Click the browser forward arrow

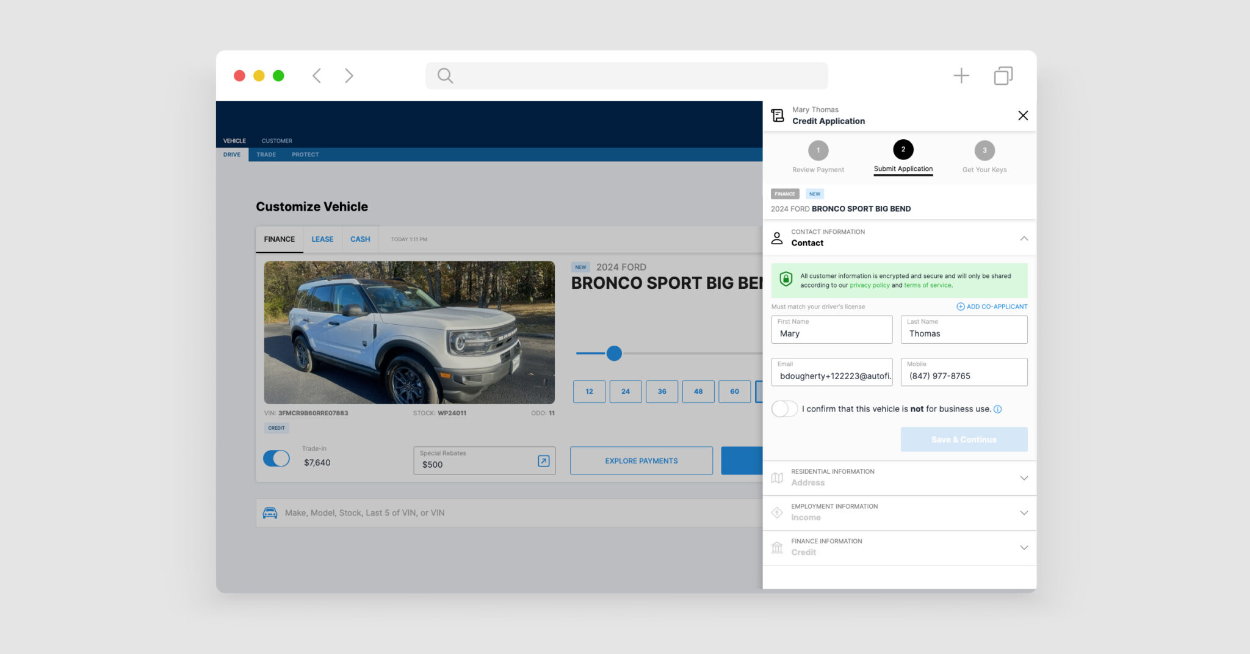[349, 76]
